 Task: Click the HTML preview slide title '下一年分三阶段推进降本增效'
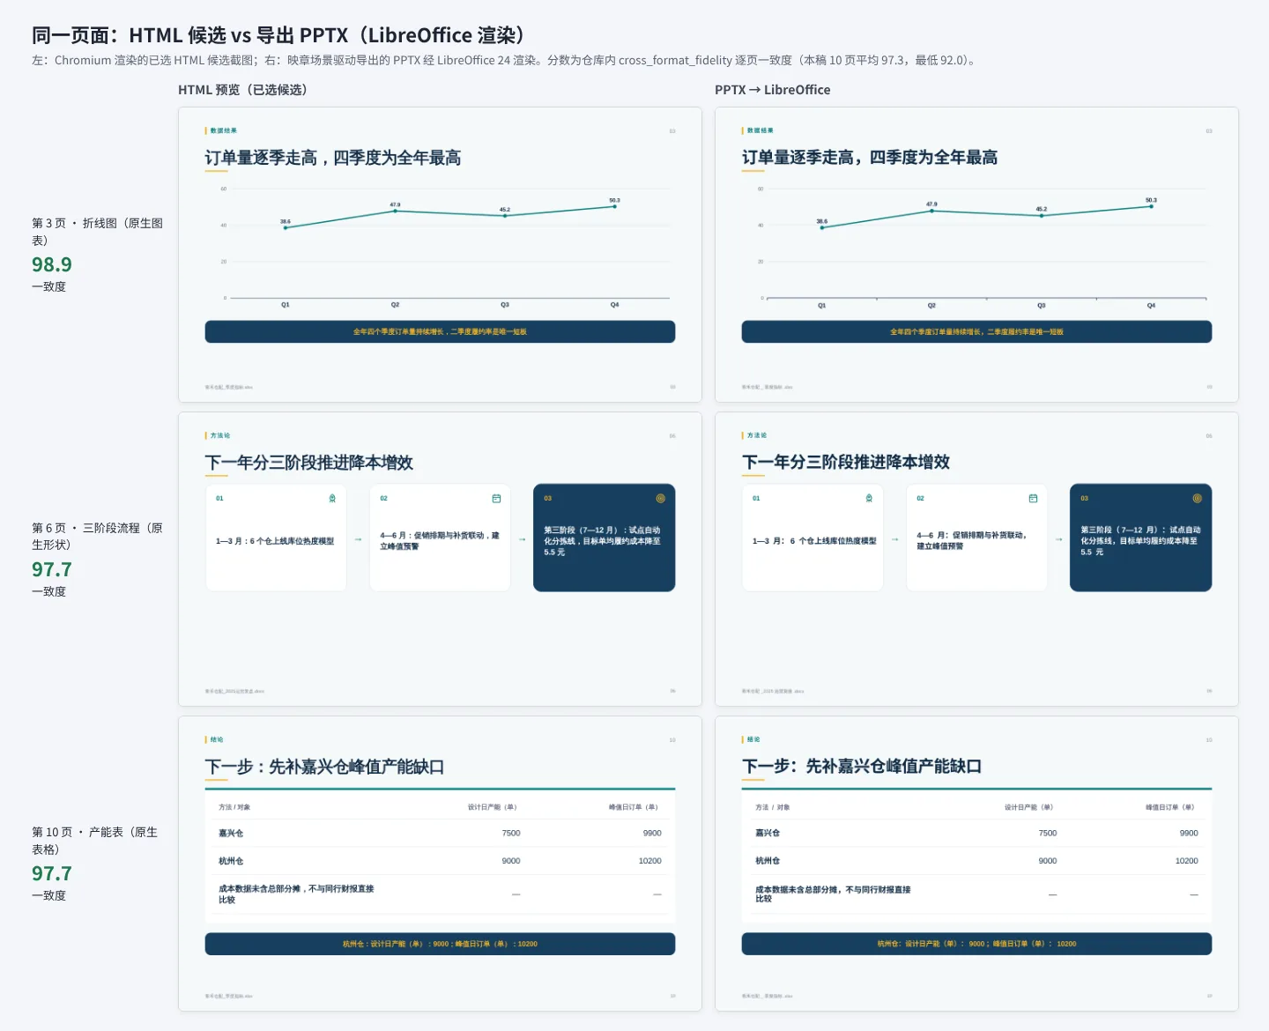pyautogui.click(x=309, y=463)
